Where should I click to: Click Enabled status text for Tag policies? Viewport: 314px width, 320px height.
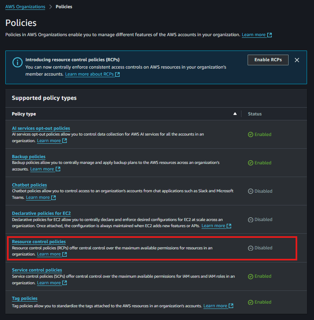point(263,302)
